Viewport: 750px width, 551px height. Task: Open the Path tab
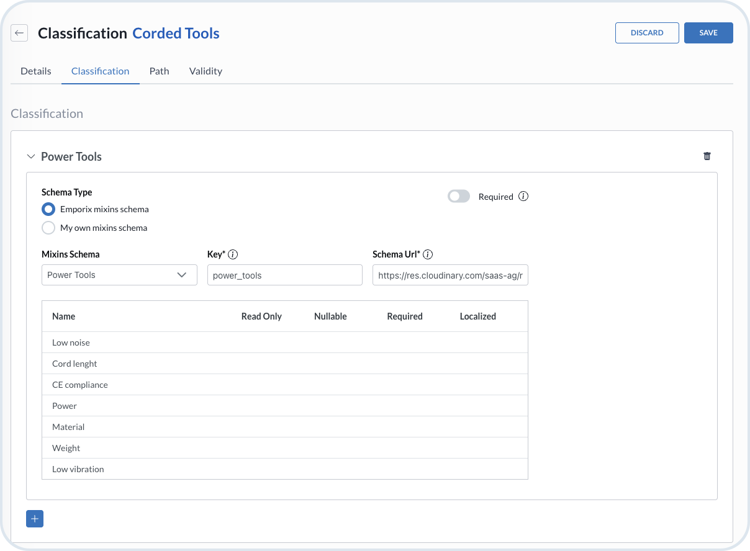pos(159,71)
